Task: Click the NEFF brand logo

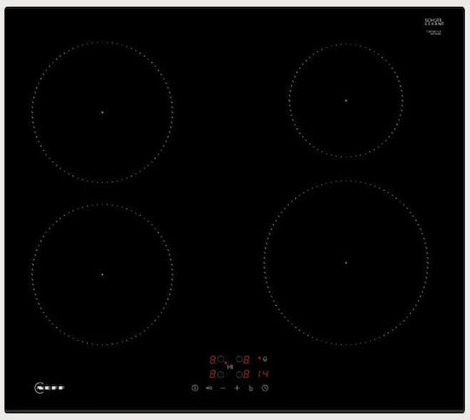Action: point(50,388)
